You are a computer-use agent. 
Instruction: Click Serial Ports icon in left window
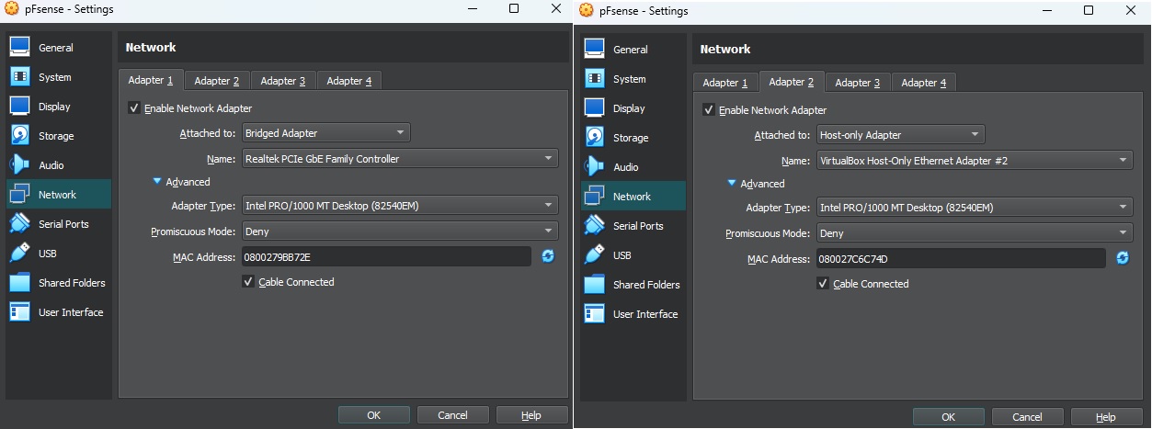tap(20, 223)
